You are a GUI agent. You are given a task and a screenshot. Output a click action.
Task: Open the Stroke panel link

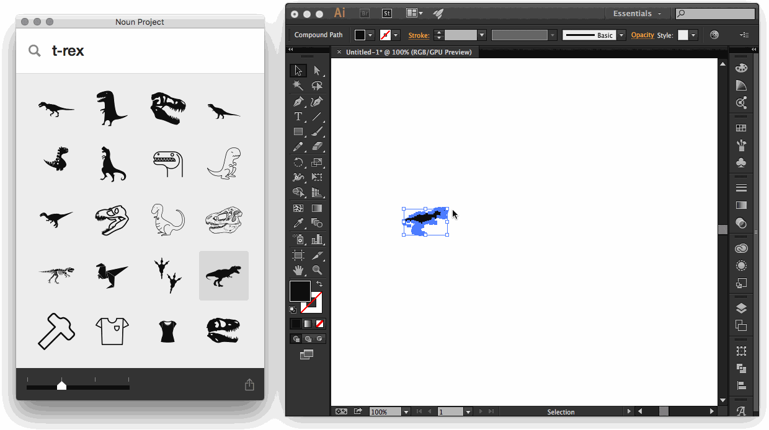(419, 35)
